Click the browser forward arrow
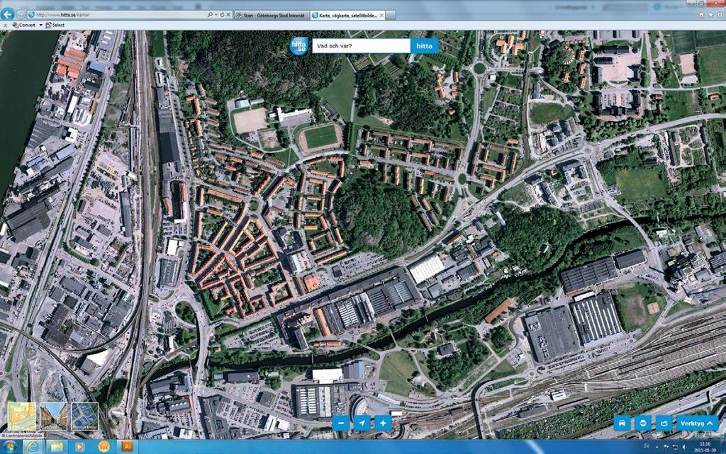The width and height of the screenshot is (726, 454). coord(21,14)
